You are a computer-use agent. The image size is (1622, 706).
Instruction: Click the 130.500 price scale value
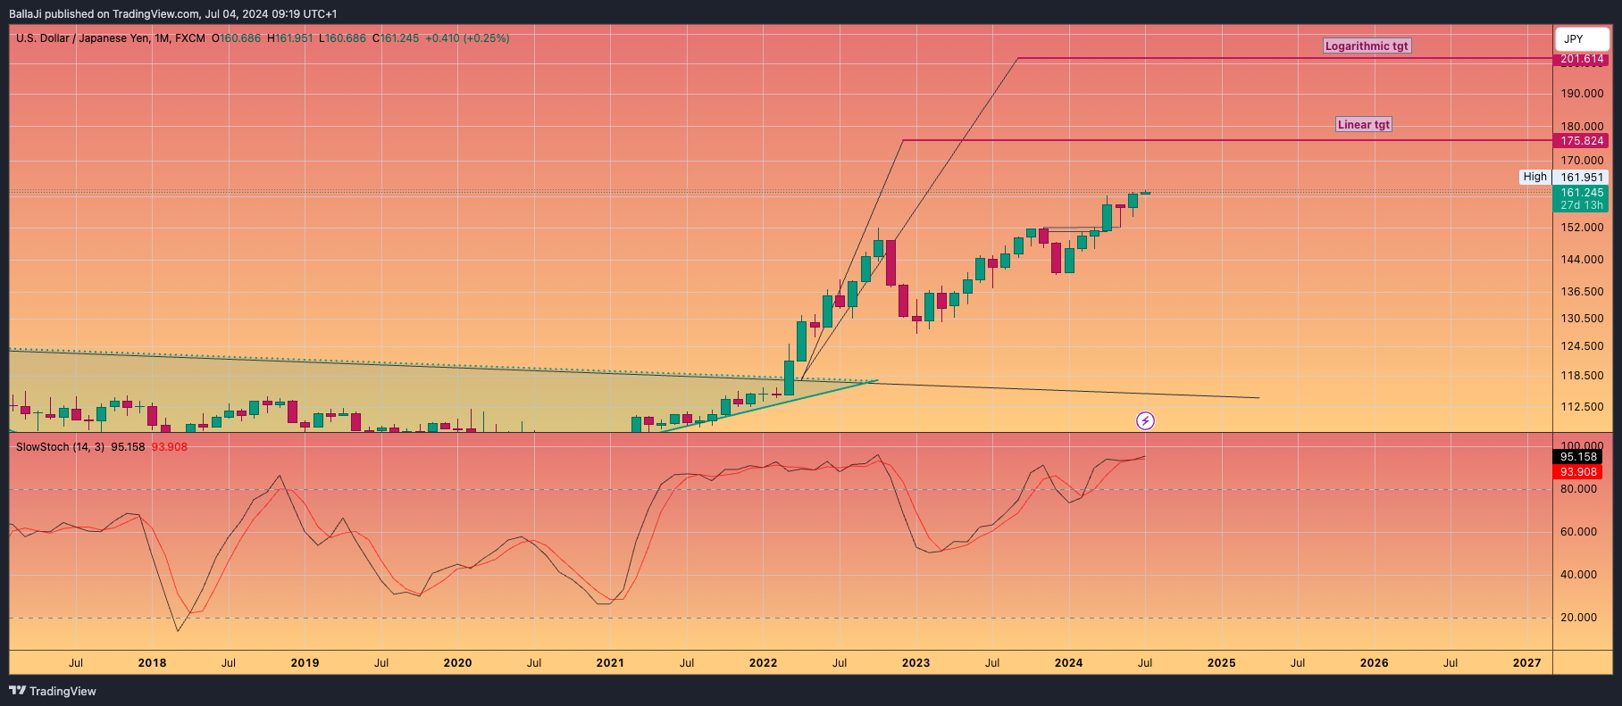point(1582,319)
